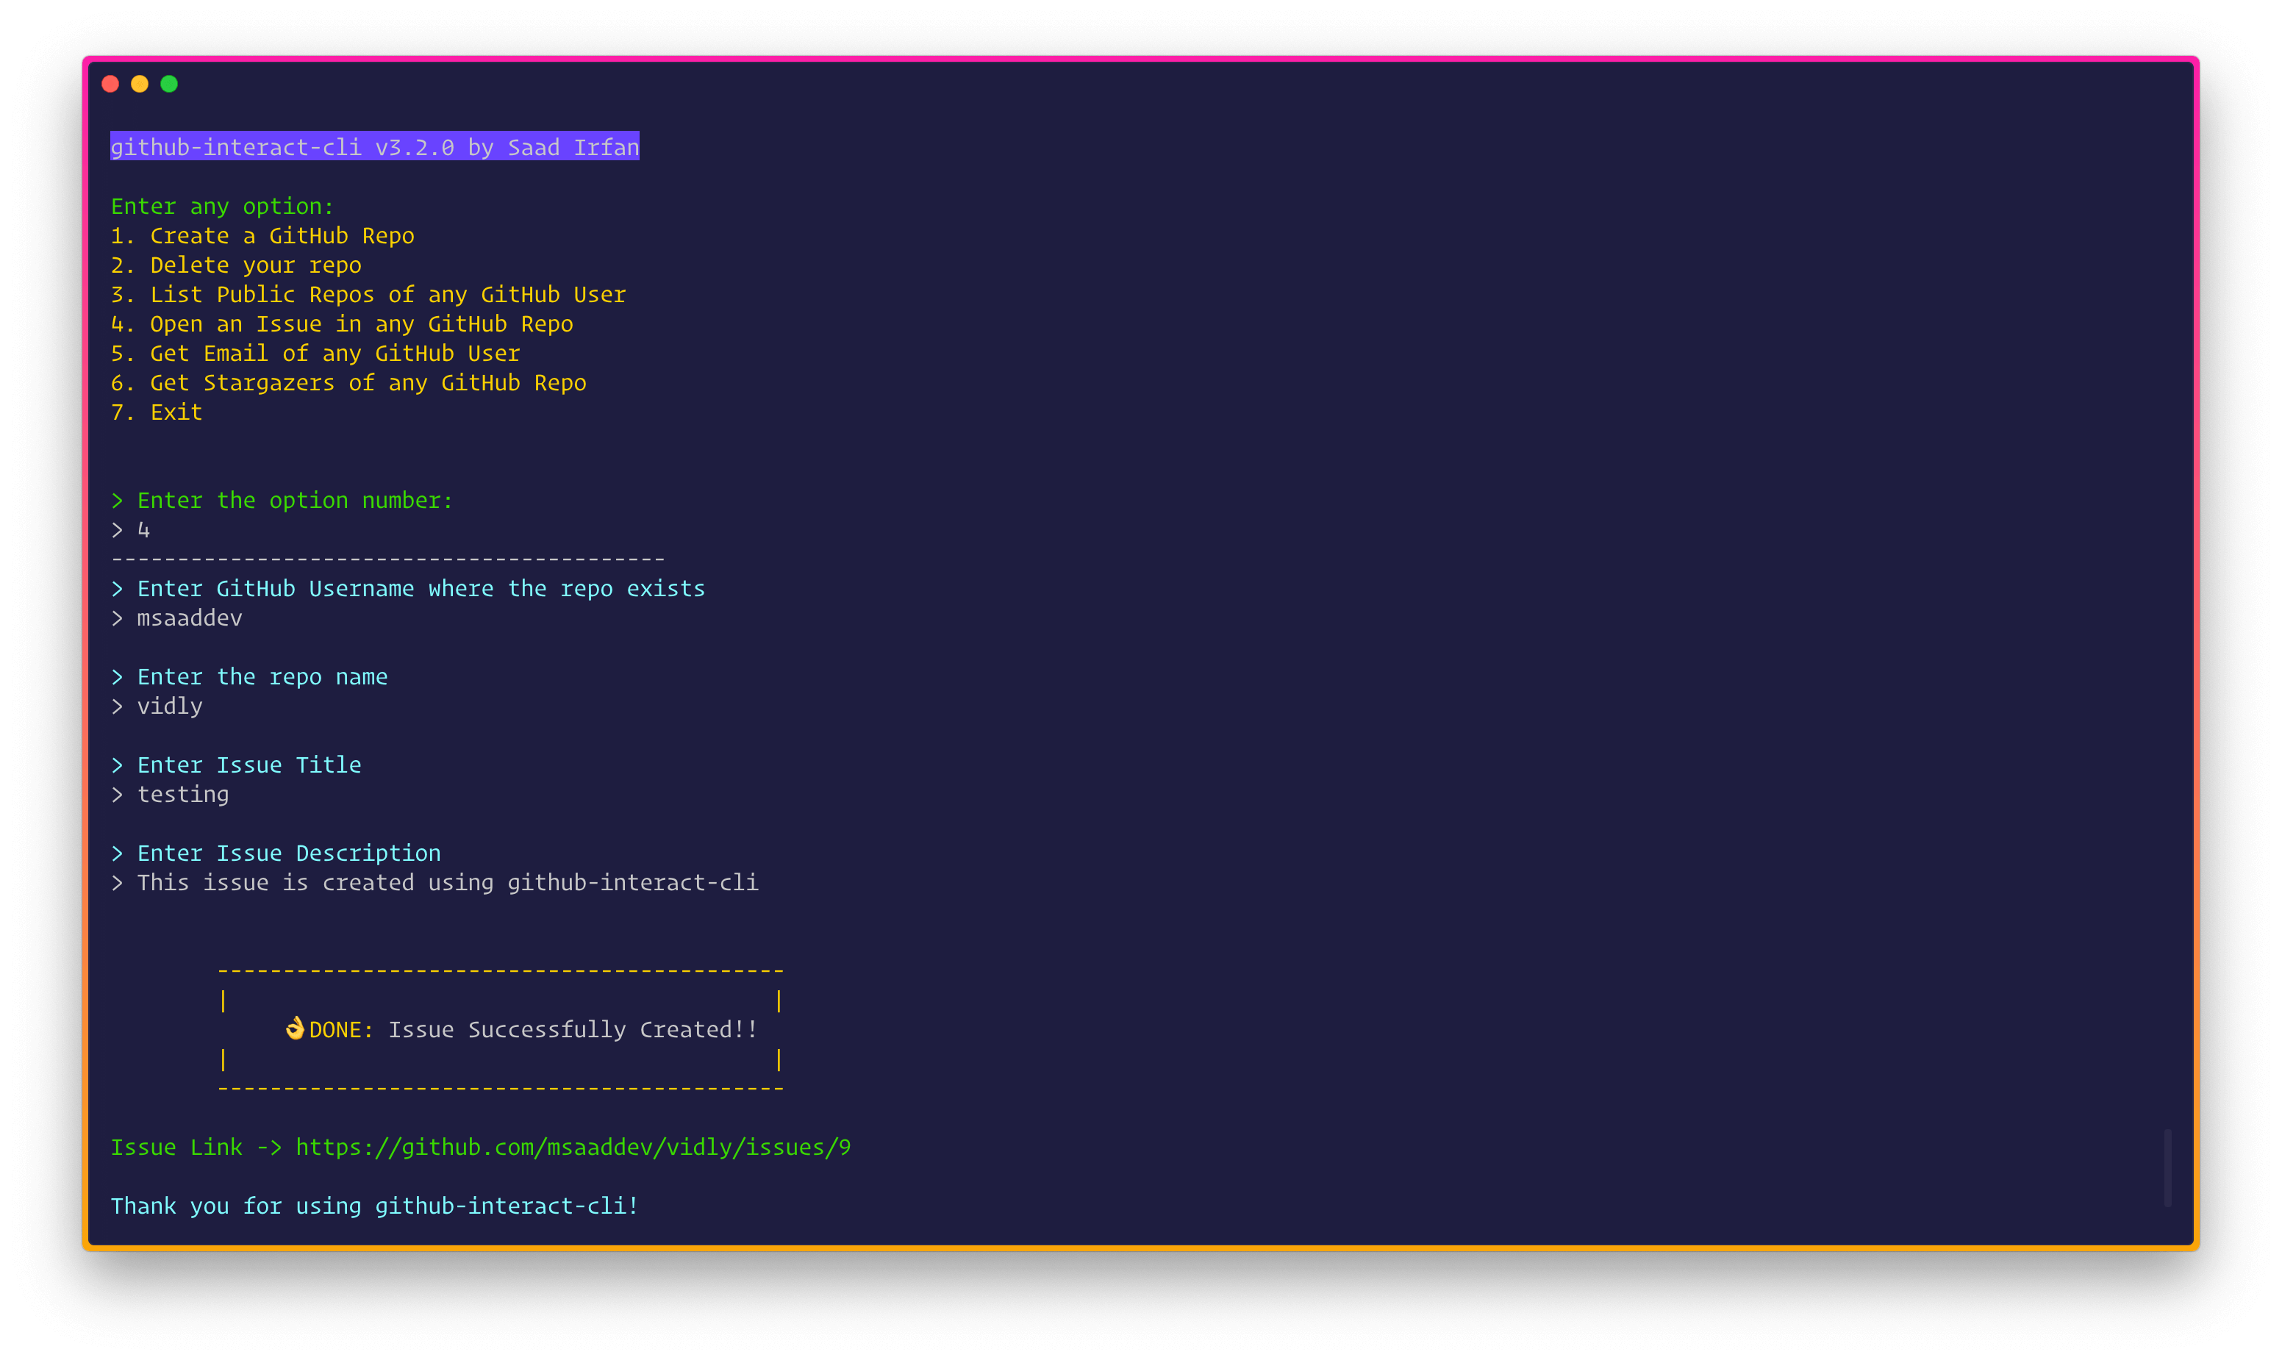The height and width of the screenshot is (1360, 2282).
Task: Click the highlighted github-interact-cli v3.2.0 title
Action: pyautogui.click(x=374, y=148)
